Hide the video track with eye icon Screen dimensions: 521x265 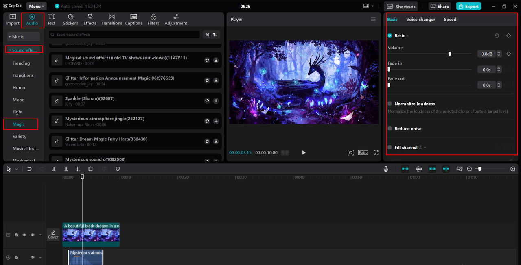[x=24, y=235]
